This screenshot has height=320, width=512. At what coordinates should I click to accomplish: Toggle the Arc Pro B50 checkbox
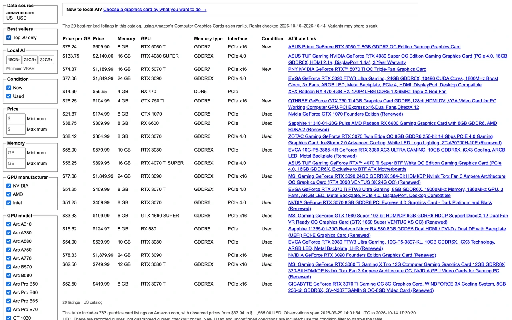[x=9, y=284]
